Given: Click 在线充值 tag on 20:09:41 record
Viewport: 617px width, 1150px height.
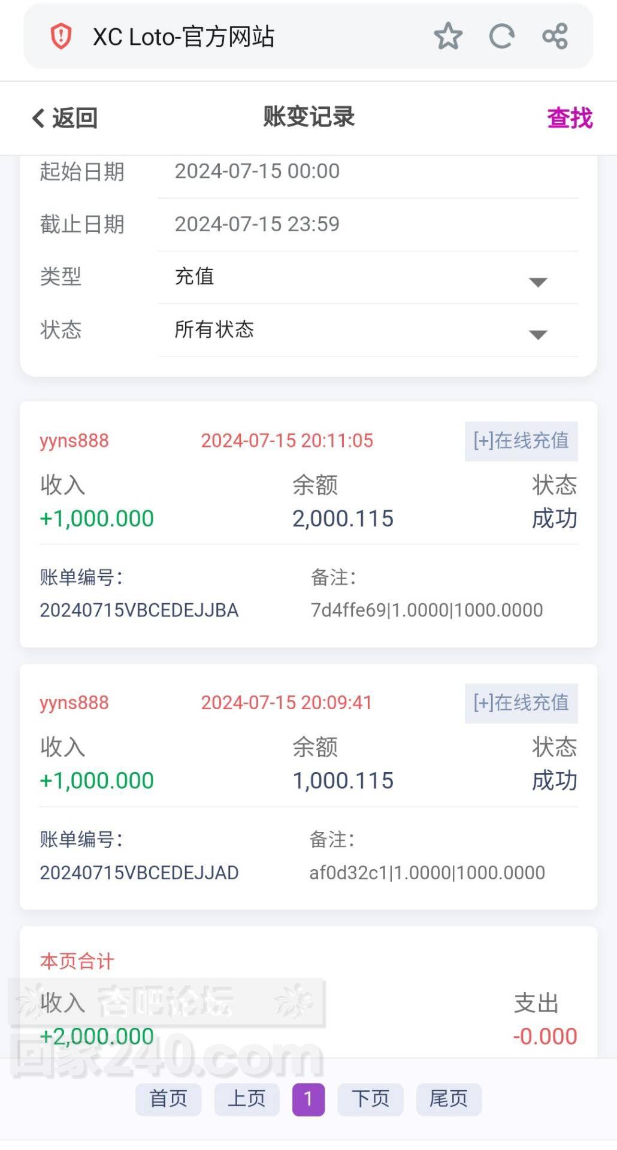Looking at the screenshot, I should (x=521, y=703).
